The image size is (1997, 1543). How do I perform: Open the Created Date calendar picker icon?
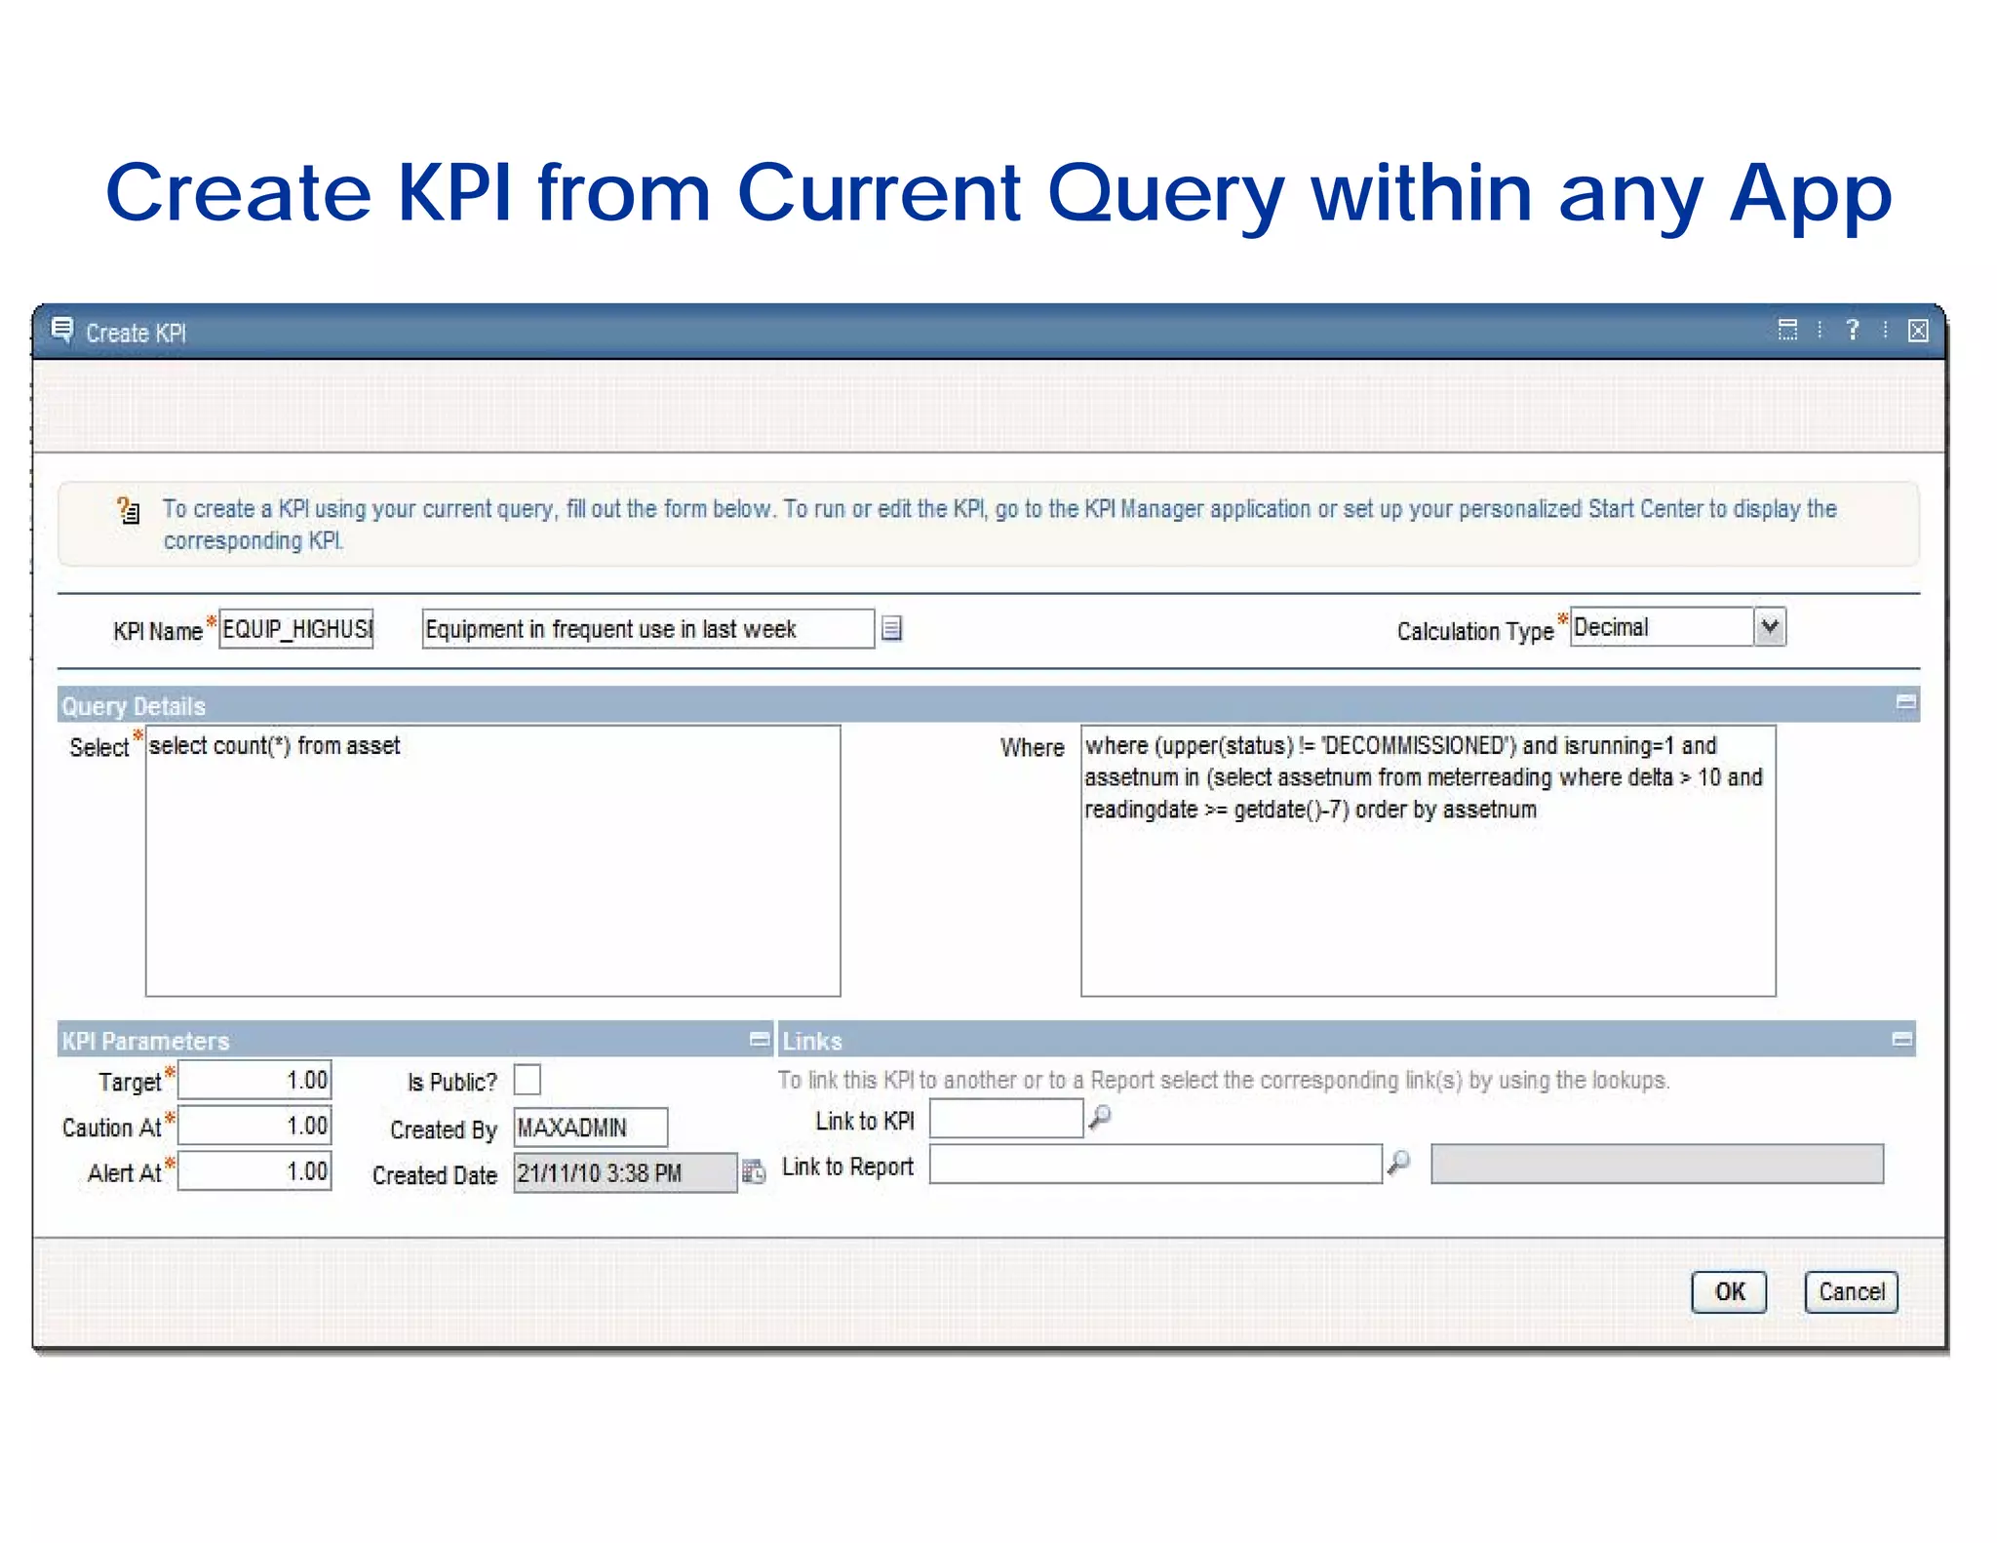click(754, 1171)
